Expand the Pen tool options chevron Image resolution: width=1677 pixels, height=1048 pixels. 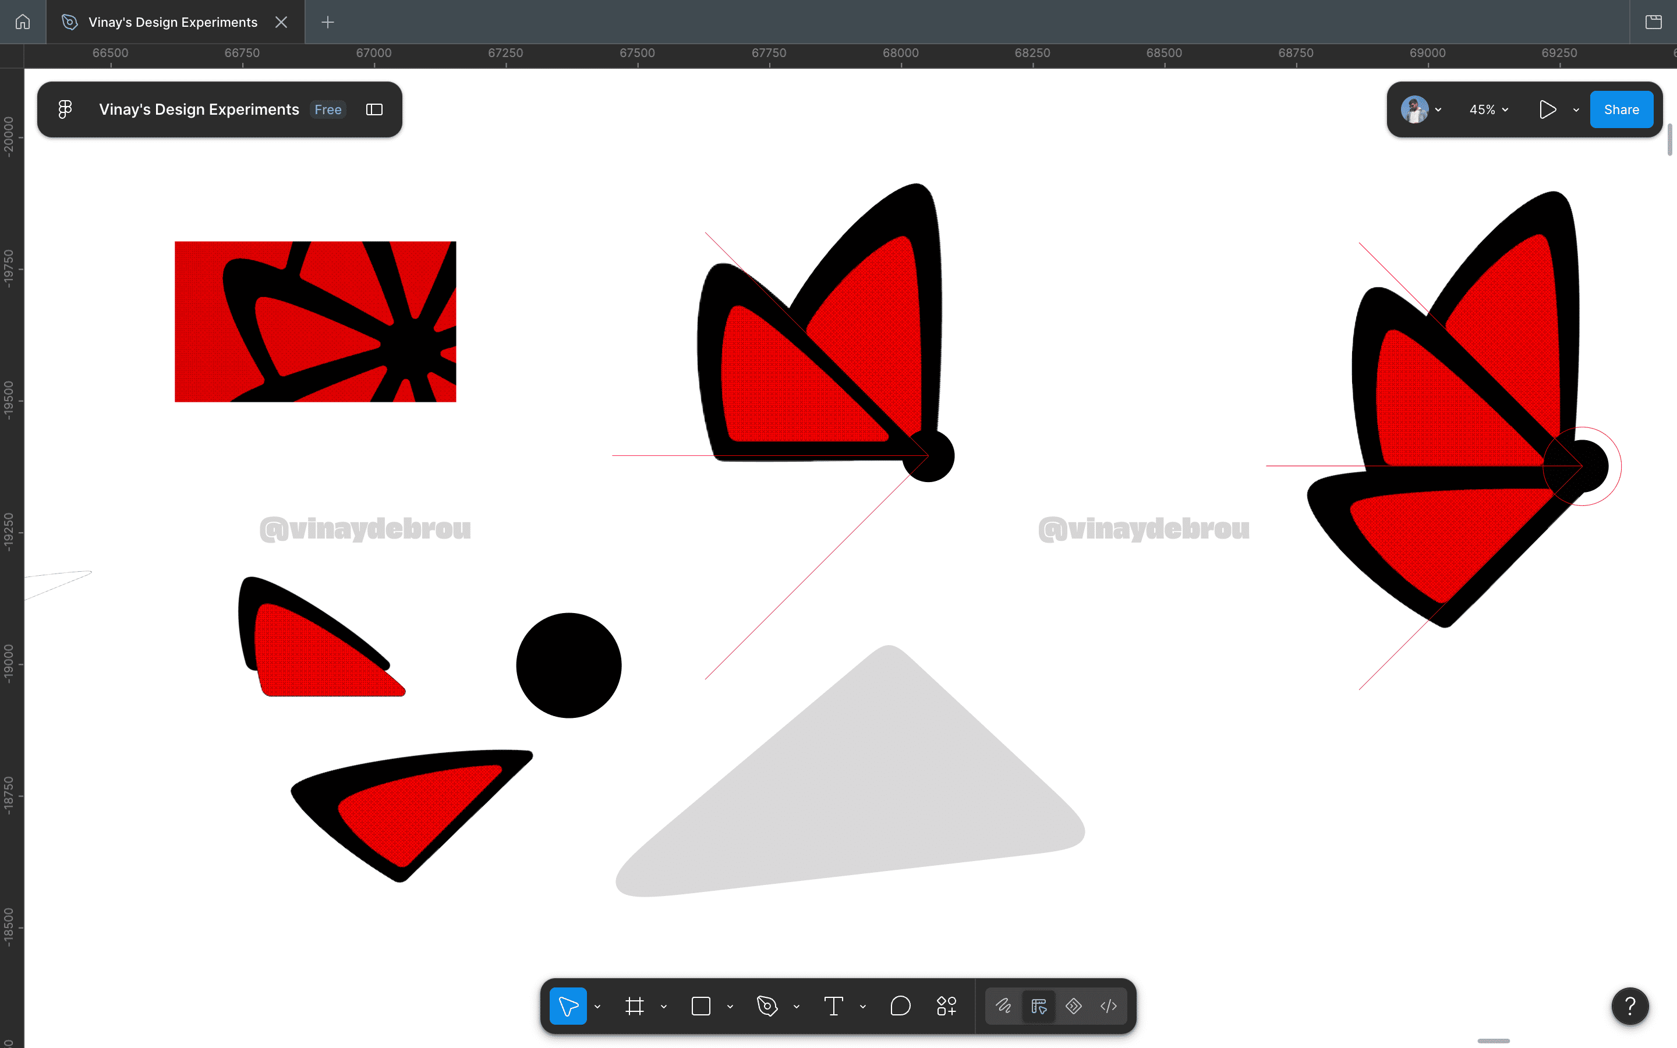pos(796,1007)
